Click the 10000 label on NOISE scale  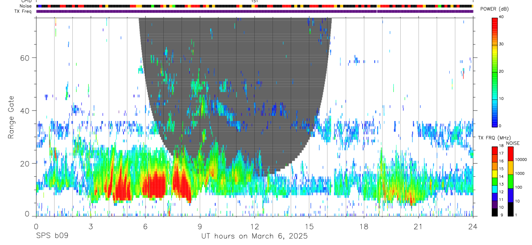520,159
